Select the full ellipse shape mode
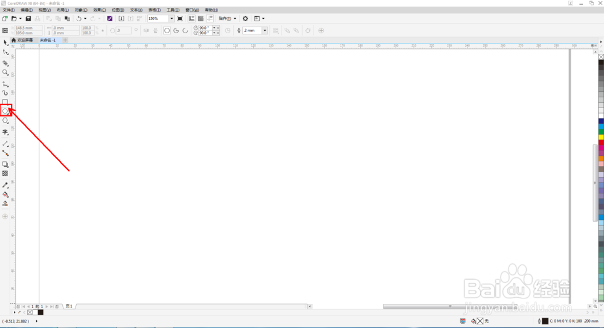This screenshot has height=328, width=604. 167,30
